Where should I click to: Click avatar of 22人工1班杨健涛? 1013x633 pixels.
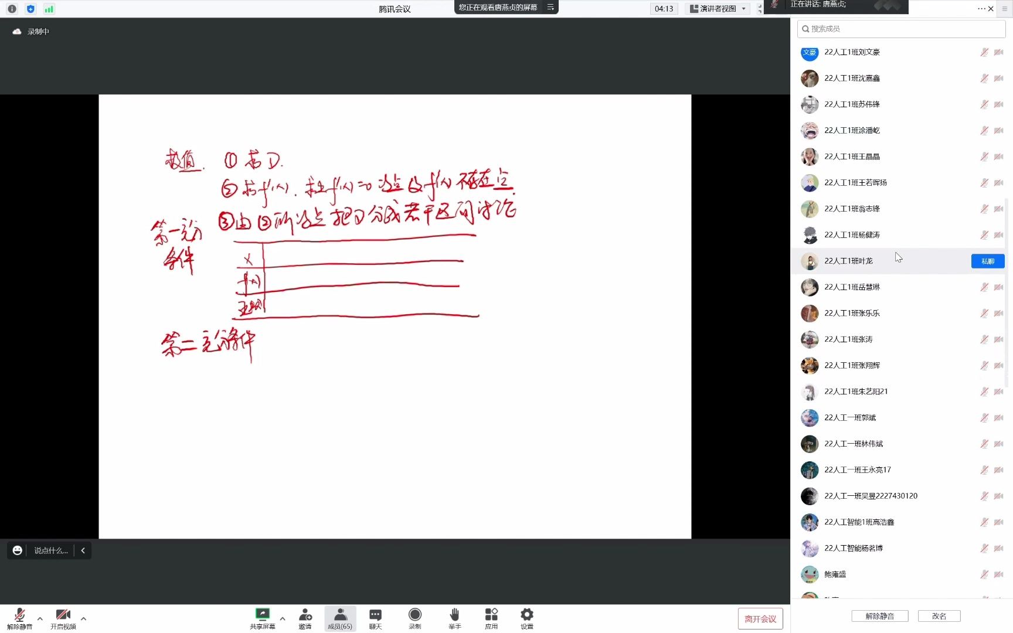click(810, 235)
